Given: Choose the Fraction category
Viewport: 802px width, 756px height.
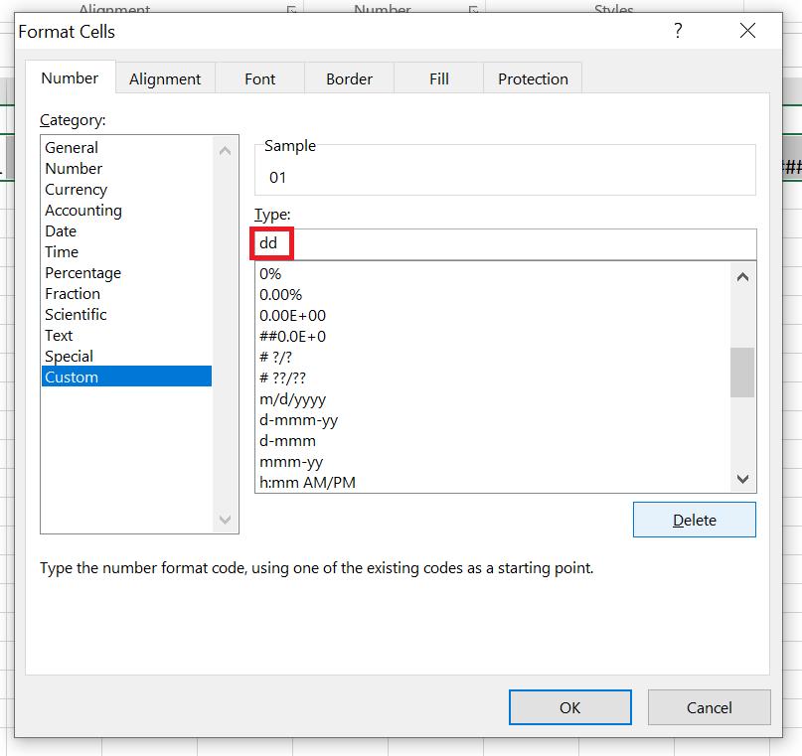Looking at the screenshot, I should [x=72, y=293].
